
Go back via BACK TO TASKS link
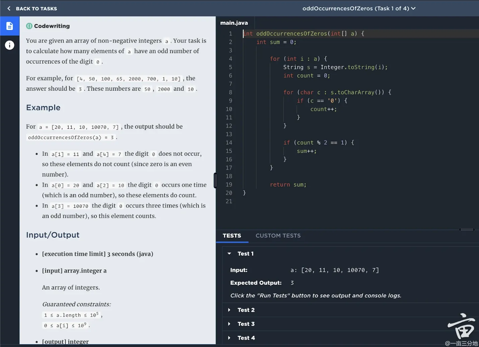[x=36, y=9]
